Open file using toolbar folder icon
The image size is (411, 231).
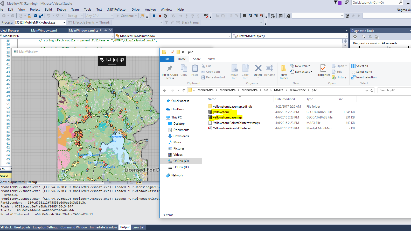(x=30, y=16)
